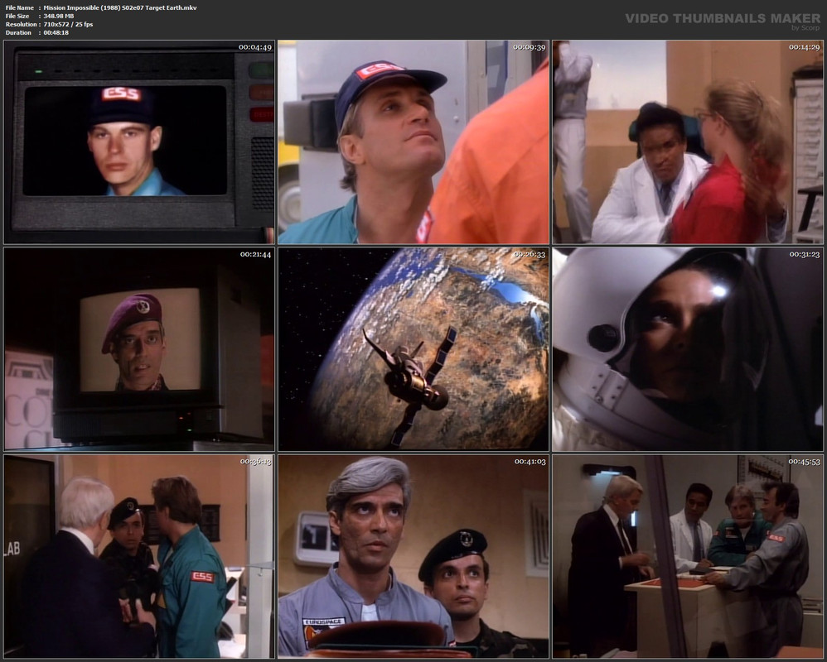827x662 pixels.
Task: Click the 'File Name' label
Action: tap(20, 8)
